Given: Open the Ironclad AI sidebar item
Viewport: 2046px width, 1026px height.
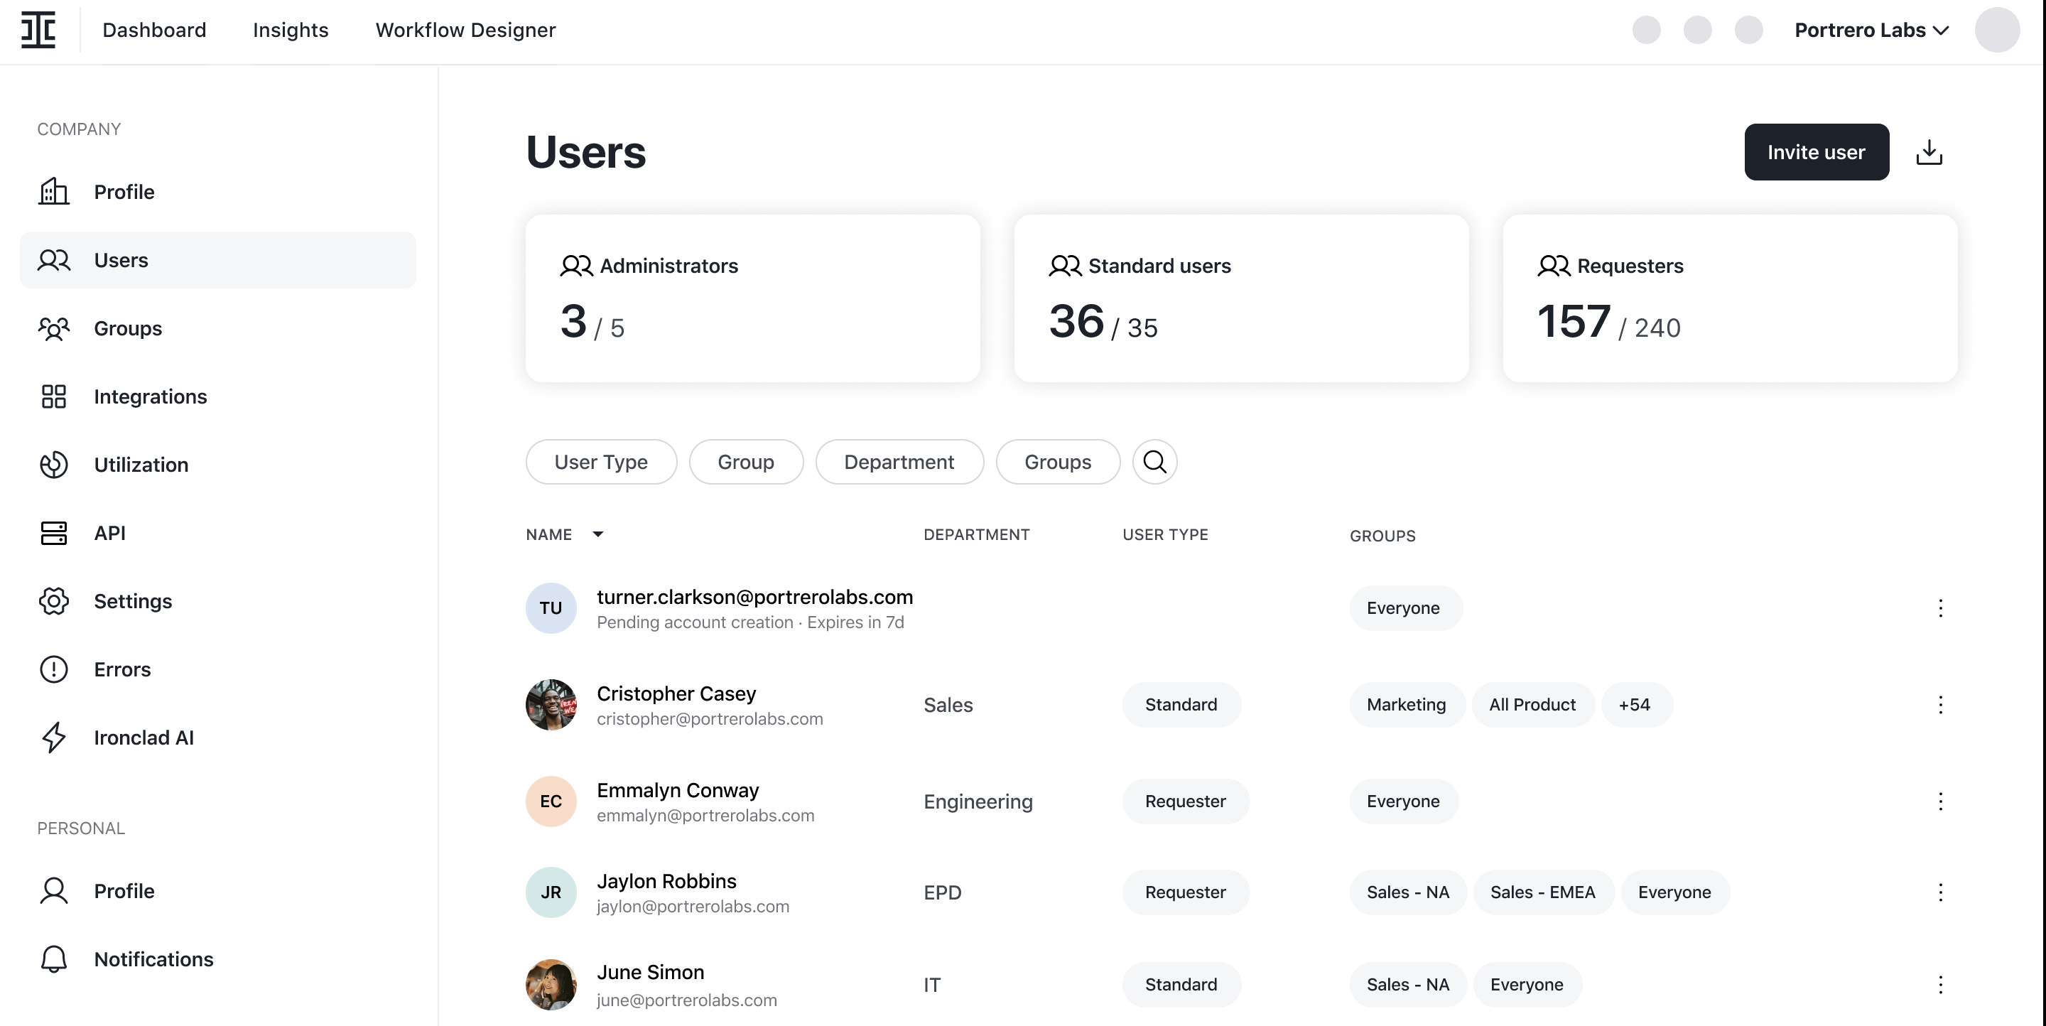Looking at the screenshot, I should point(143,738).
